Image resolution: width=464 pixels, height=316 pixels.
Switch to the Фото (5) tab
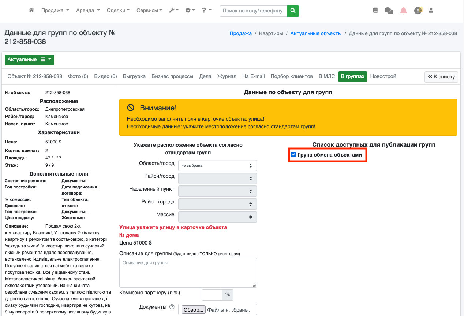(x=78, y=76)
